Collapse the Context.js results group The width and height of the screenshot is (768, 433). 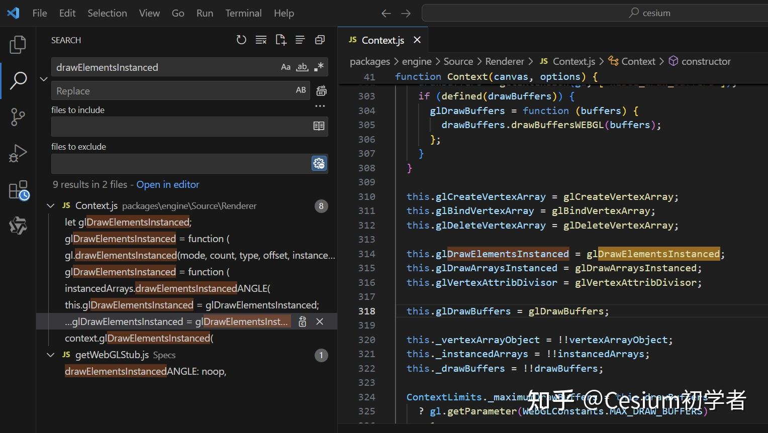pos(50,206)
